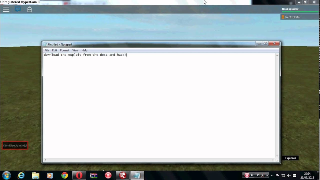
Task: Open Windows Media Player from taskbar
Action: [x=50, y=175]
